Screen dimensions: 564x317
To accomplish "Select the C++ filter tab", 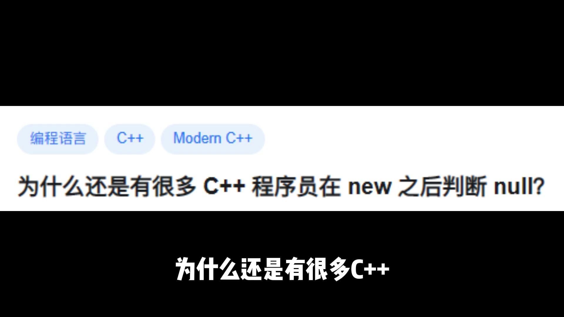I will coord(130,138).
